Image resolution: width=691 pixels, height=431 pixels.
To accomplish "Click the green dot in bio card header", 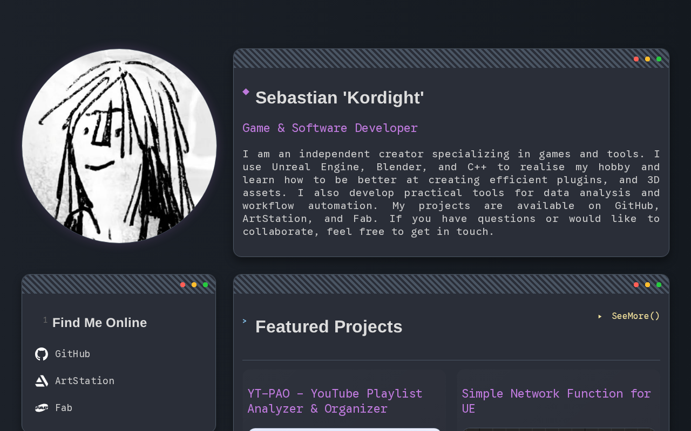I will [x=659, y=59].
